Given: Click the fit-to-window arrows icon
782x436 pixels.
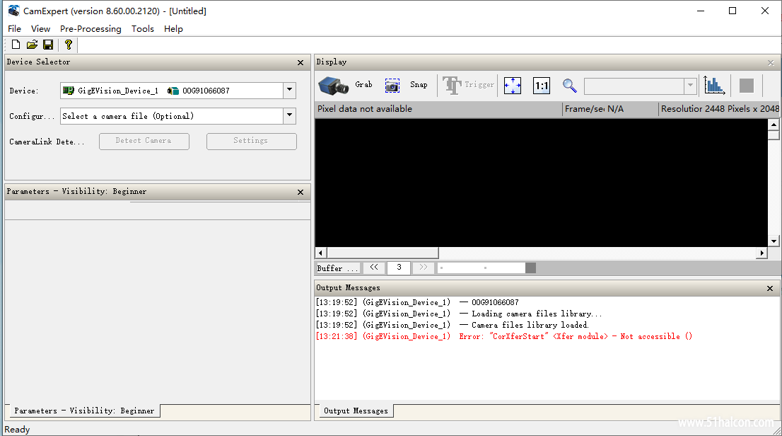Looking at the screenshot, I should [512, 86].
